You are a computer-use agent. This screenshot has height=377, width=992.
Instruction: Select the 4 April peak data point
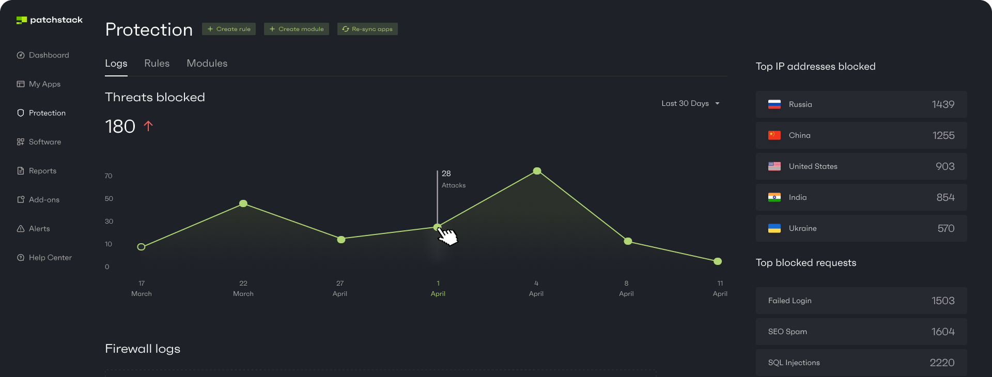coord(537,171)
